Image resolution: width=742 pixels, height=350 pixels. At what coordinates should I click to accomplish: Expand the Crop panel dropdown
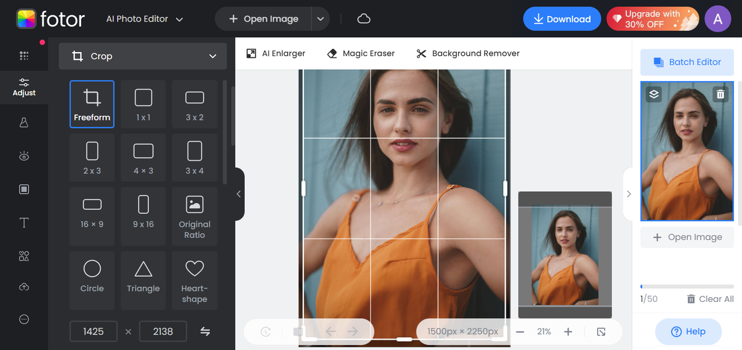click(143, 56)
